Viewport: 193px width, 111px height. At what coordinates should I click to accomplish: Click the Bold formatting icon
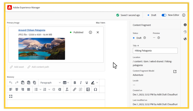(75, 83)
